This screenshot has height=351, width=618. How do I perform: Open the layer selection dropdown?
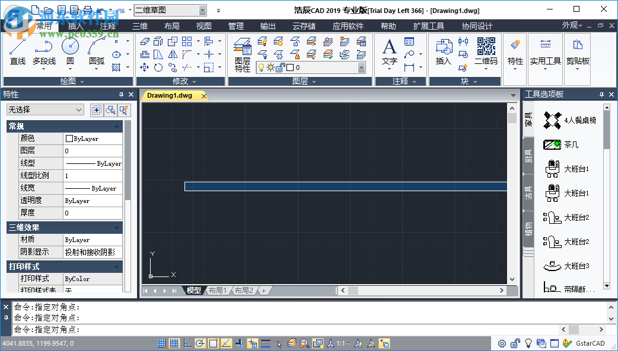coord(362,67)
